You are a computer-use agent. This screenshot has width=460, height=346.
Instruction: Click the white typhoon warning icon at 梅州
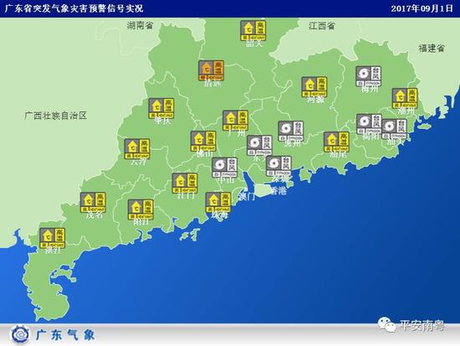point(369,76)
